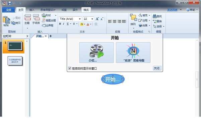201x121 pixels.
Task: Click the Fill (填充) paint bucket icon
Action: [x=140, y=15]
